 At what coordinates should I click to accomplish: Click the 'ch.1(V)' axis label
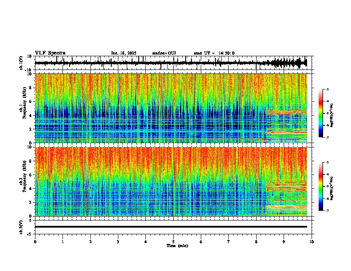[x=21, y=63]
